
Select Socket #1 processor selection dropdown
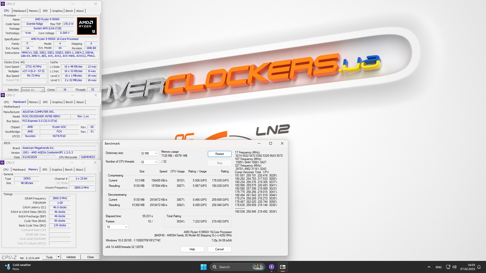32,90
